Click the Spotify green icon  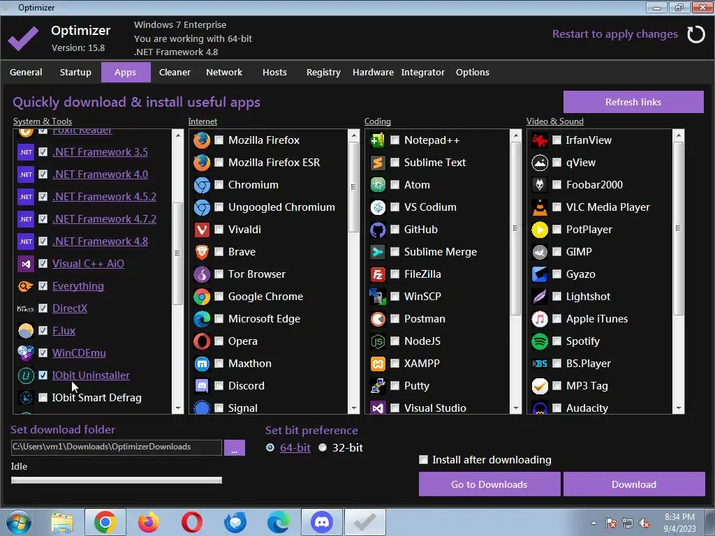[540, 341]
